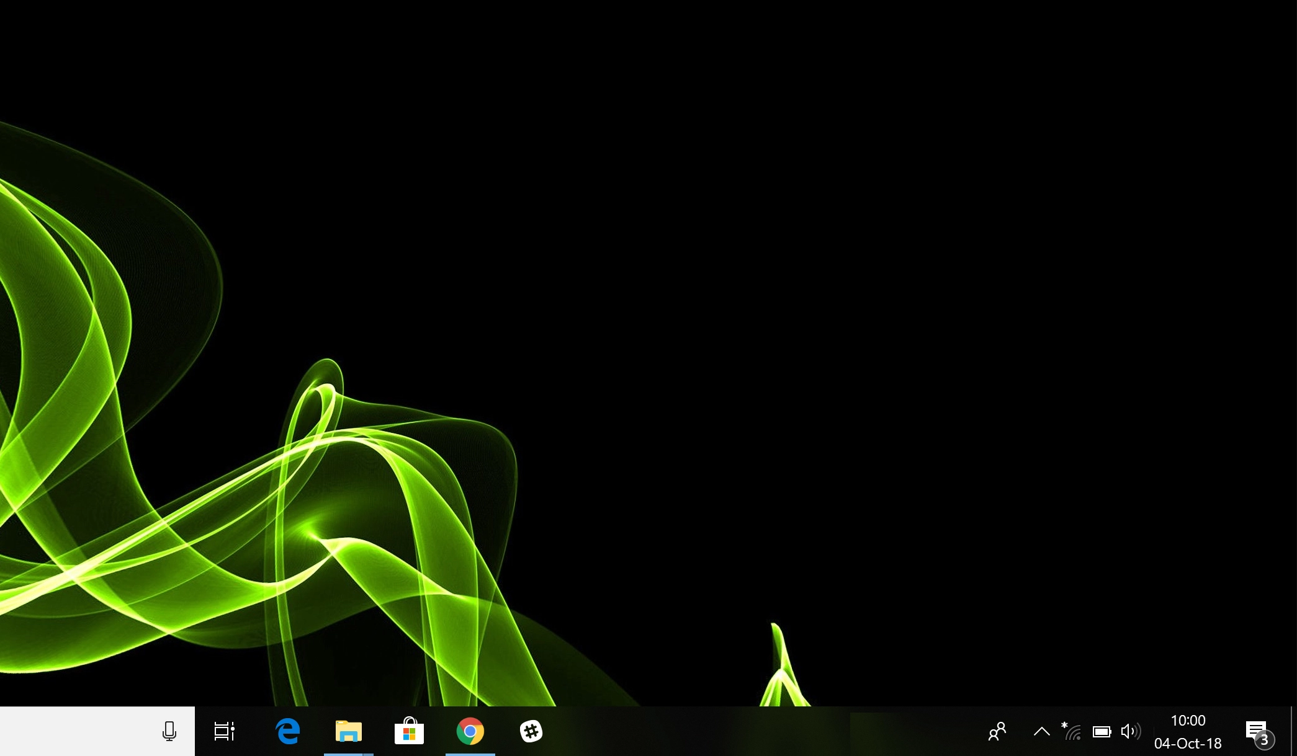Screen dimensions: 1297x756
Task: Select the date 04-Oct-18 in the tray
Action: pos(1188,742)
